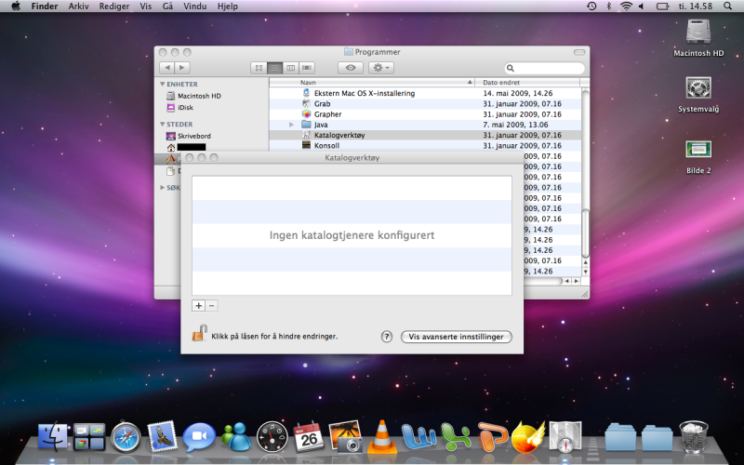Launch VLC from the Dock

(382, 436)
